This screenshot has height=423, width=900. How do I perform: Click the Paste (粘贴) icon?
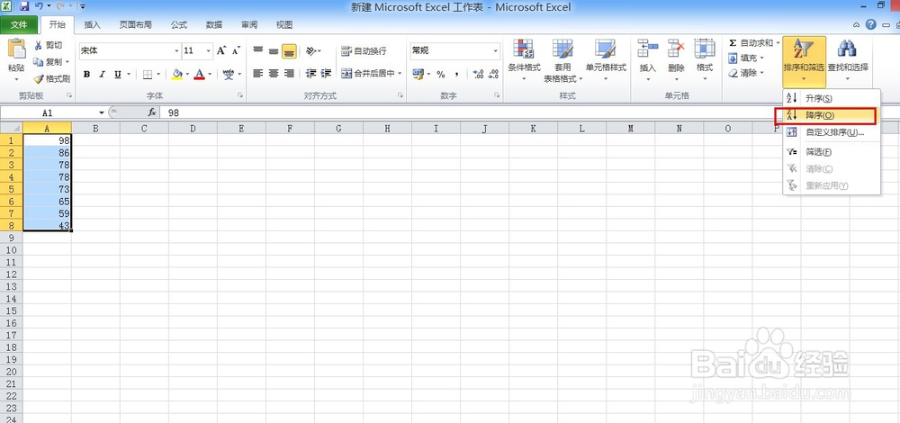click(x=16, y=49)
